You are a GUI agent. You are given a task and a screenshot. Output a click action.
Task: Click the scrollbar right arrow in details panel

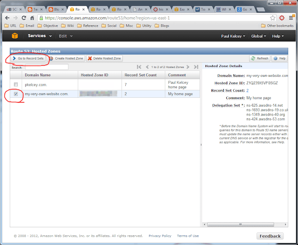pyautogui.click(x=285, y=225)
